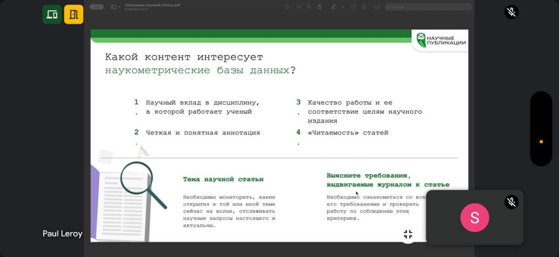Click the zoom in magnifier in PDF toolbar
The width and height of the screenshot is (559, 257).
point(308,7)
